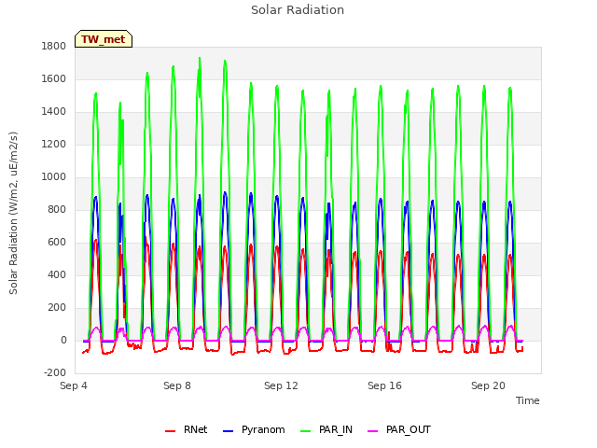
Task: Click the 600 y-axis tick label
Action: (x=57, y=243)
